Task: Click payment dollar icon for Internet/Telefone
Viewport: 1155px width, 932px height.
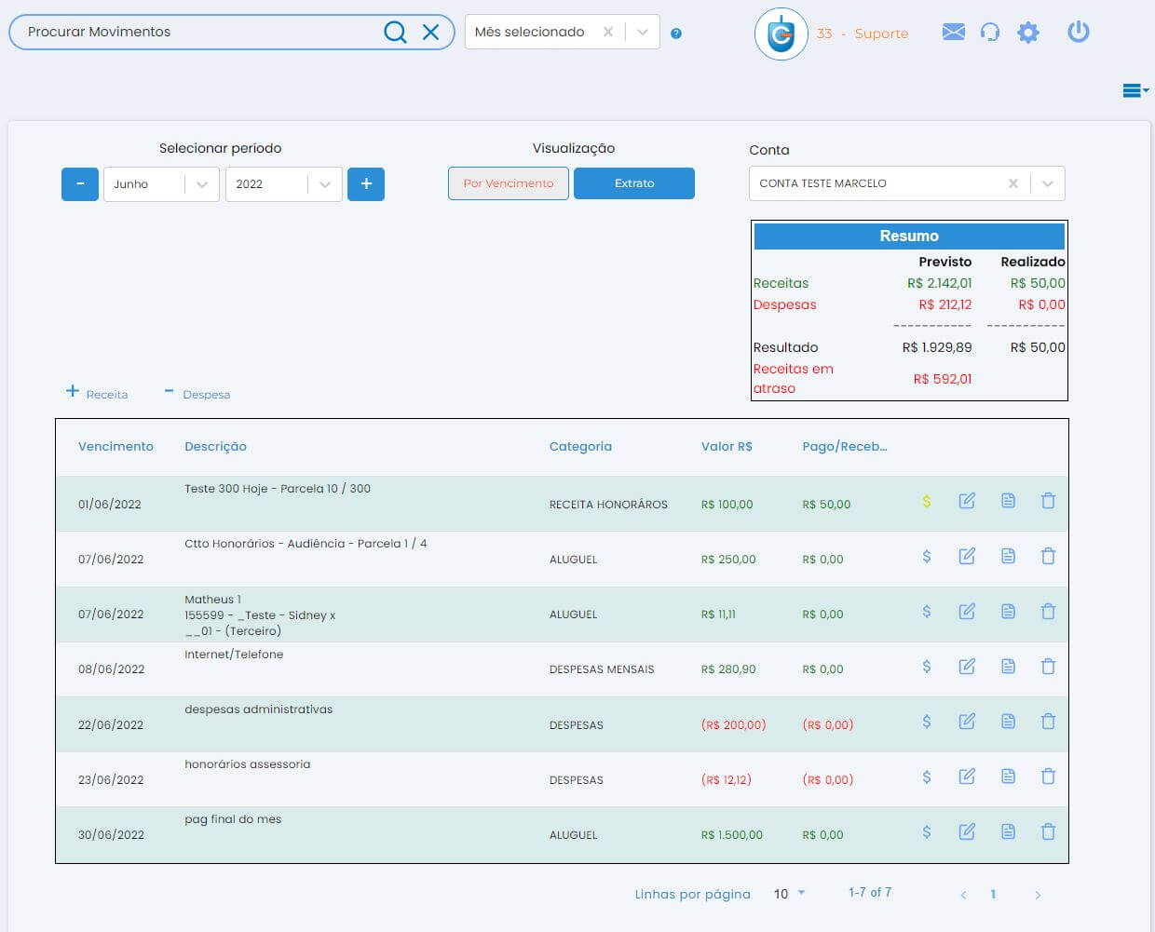Action: [x=927, y=666]
